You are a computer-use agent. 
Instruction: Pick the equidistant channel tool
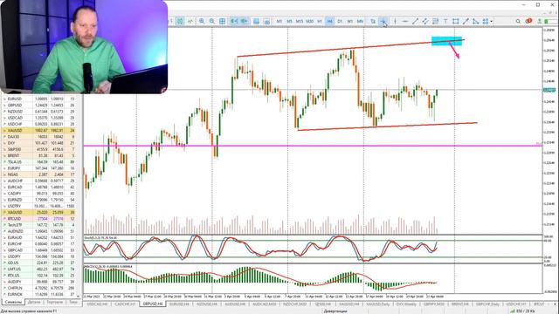tap(425, 21)
